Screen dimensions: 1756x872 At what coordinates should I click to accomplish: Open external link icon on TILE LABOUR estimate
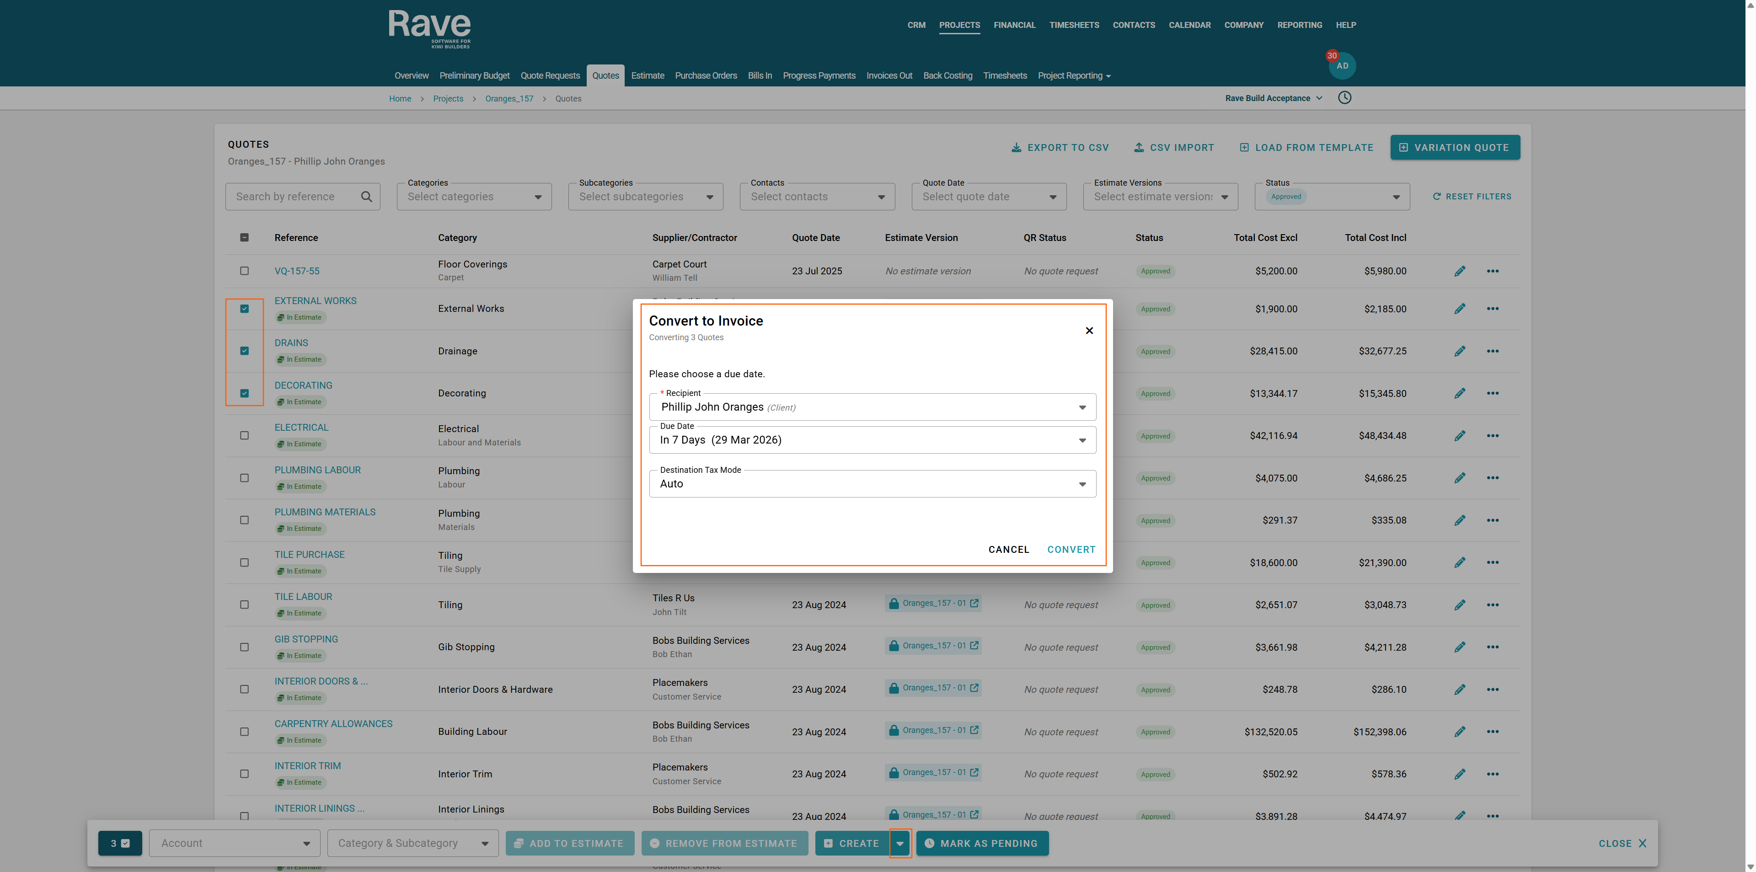click(974, 604)
